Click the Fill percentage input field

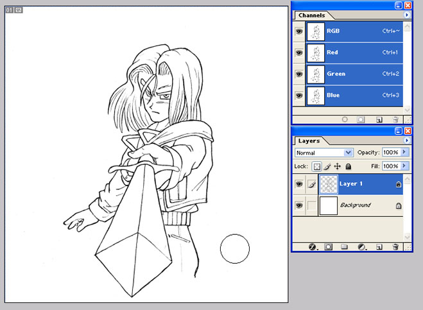390,166
